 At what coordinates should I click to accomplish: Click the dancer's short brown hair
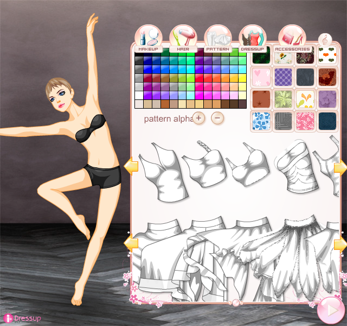(x=58, y=85)
